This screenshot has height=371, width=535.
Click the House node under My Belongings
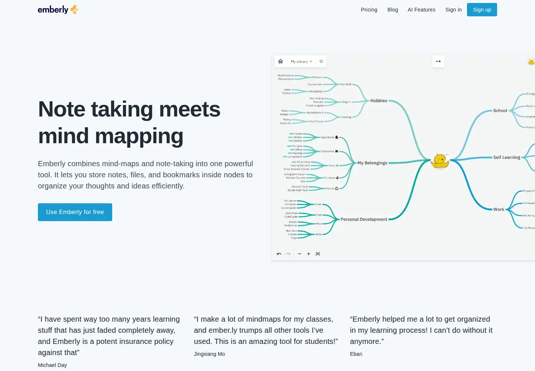click(x=333, y=188)
